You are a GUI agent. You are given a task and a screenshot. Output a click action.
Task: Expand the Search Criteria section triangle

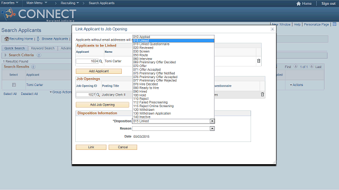point(6,55)
